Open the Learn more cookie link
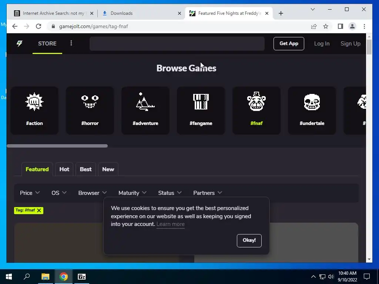Image resolution: width=379 pixels, height=284 pixels. [170, 224]
